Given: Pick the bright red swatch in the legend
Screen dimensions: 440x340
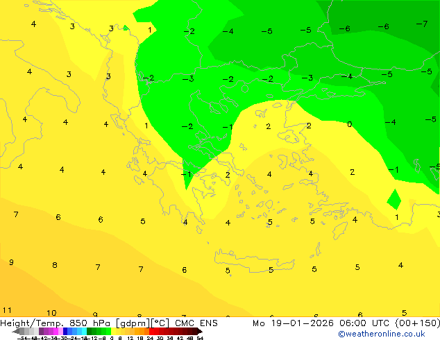Looking at the screenshot, I should [x=151, y=332].
